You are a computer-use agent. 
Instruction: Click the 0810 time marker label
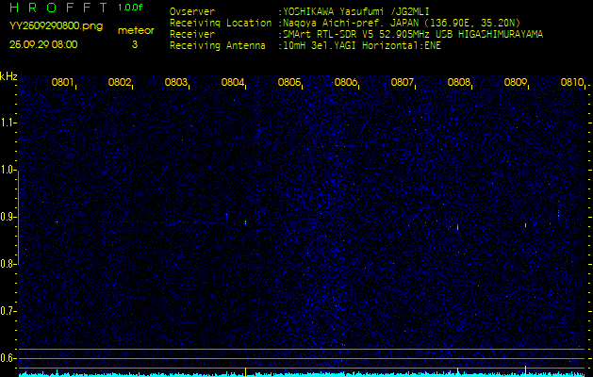[571, 82]
